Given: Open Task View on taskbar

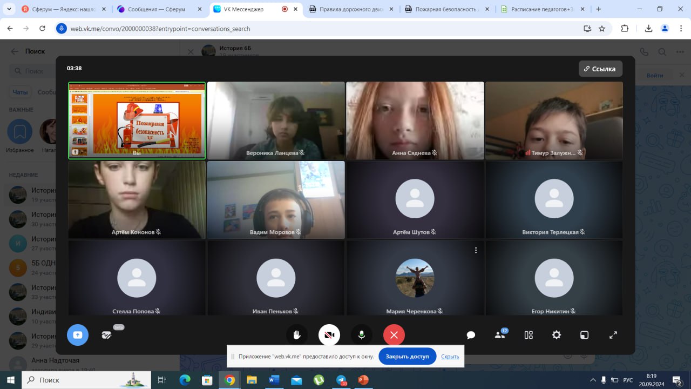Looking at the screenshot, I should coord(161,380).
